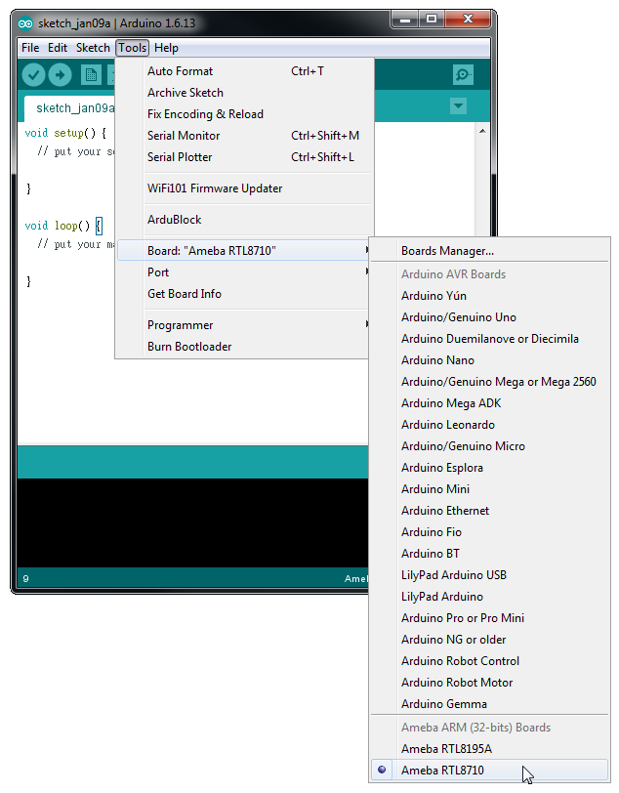Open the tab options dropdown arrow

coord(458,106)
